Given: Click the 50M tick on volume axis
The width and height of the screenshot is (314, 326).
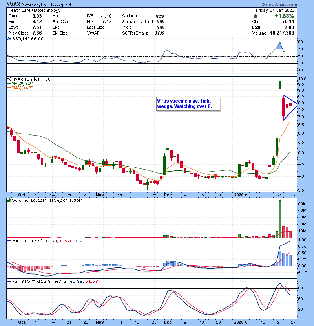Looking at the screenshot, I should [x=302, y=204].
